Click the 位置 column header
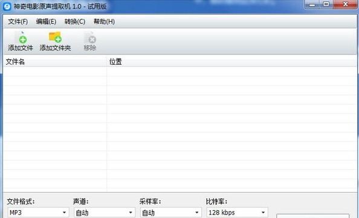359x218 pixels. click(x=231, y=62)
